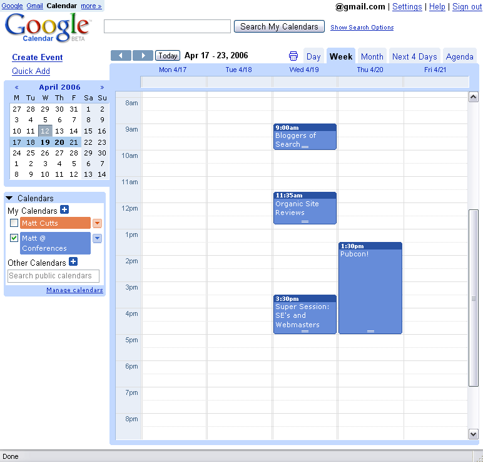Click the printer icon
This screenshot has height=462, width=483.
(x=293, y=56)
